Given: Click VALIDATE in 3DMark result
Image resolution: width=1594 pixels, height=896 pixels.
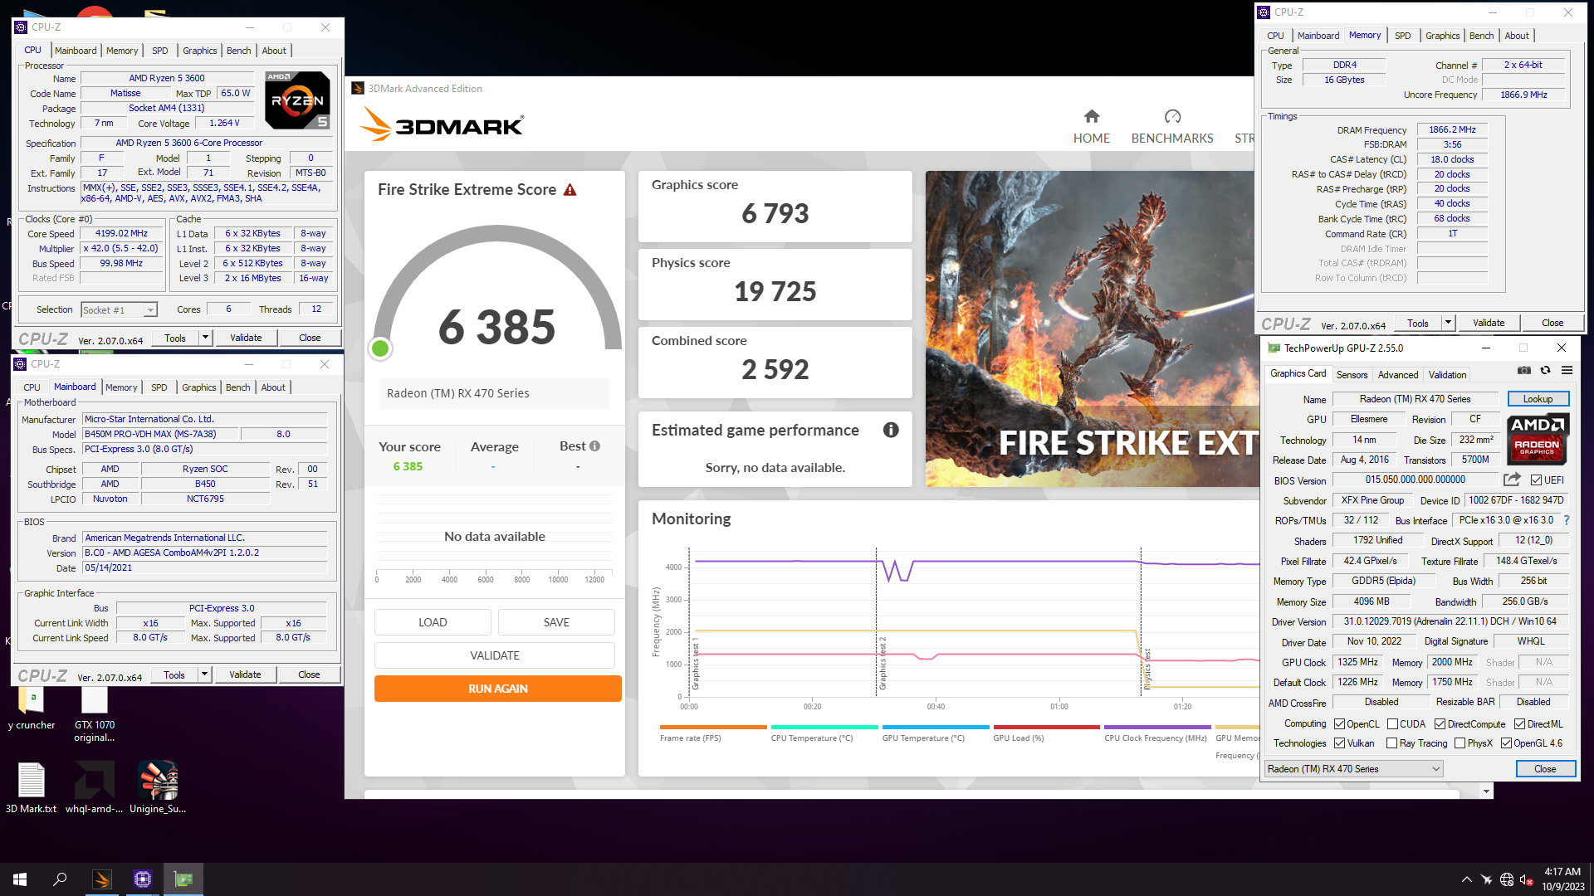Looking at the screenshot, I should [495, 655].
